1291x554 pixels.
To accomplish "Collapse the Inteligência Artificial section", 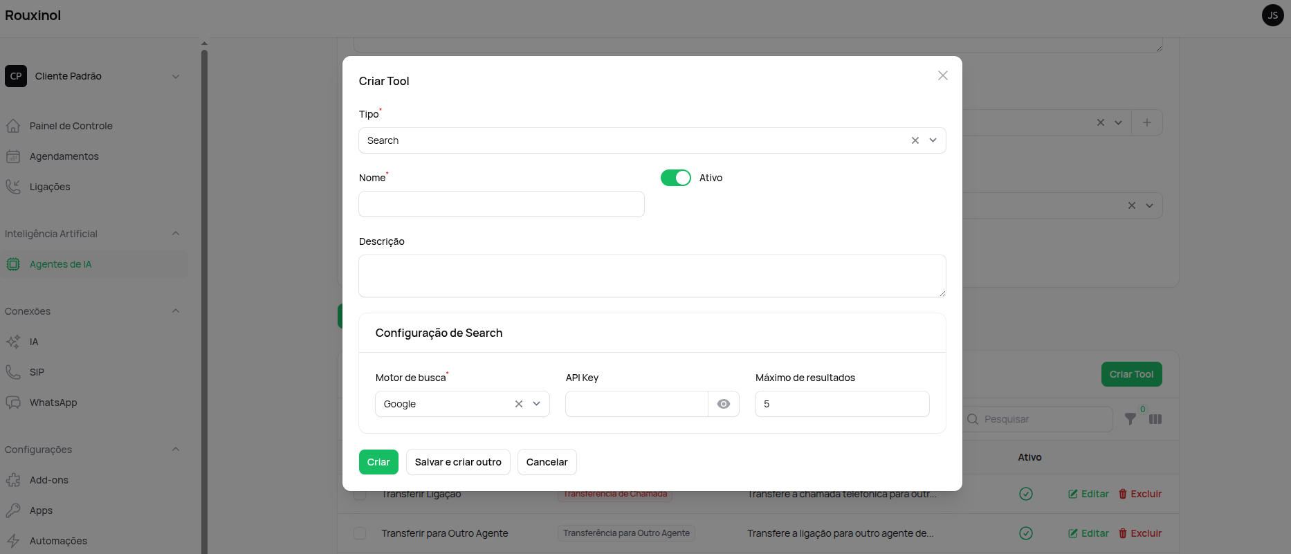I will (176, 234).
